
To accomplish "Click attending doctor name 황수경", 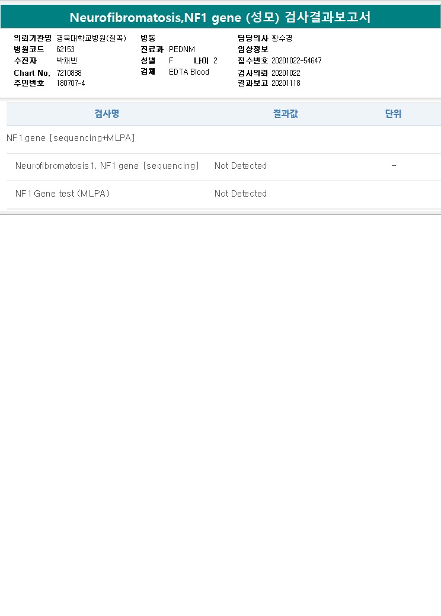I will 282,38.
